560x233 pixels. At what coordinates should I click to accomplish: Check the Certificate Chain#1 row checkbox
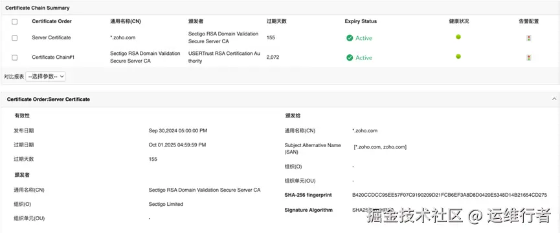(x=15, y=57)
